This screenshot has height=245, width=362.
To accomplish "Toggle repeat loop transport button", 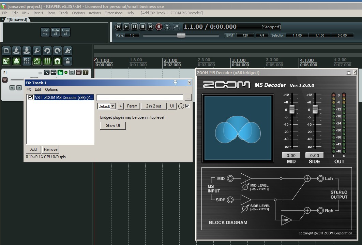I will (167, 27).
